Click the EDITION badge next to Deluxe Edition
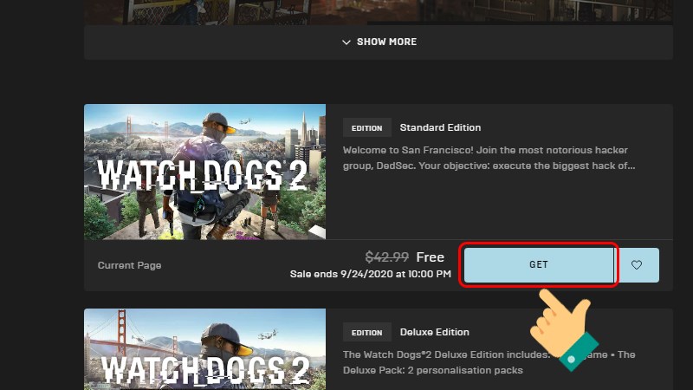The height and width of the screenshot is (390, 693). click(x=366, y=333)
